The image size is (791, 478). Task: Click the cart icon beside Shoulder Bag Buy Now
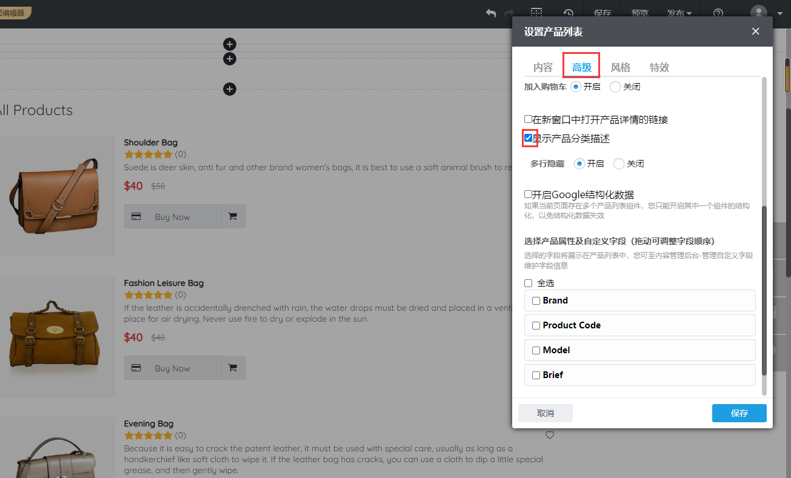pyautogui.click(x=233, y=217)
